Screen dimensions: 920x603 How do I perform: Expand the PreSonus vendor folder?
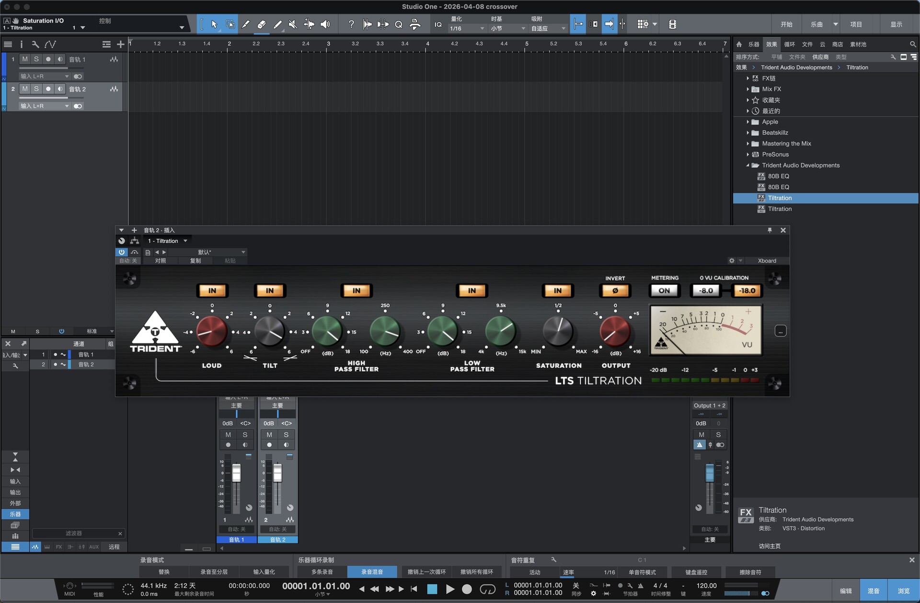(747, 155)
